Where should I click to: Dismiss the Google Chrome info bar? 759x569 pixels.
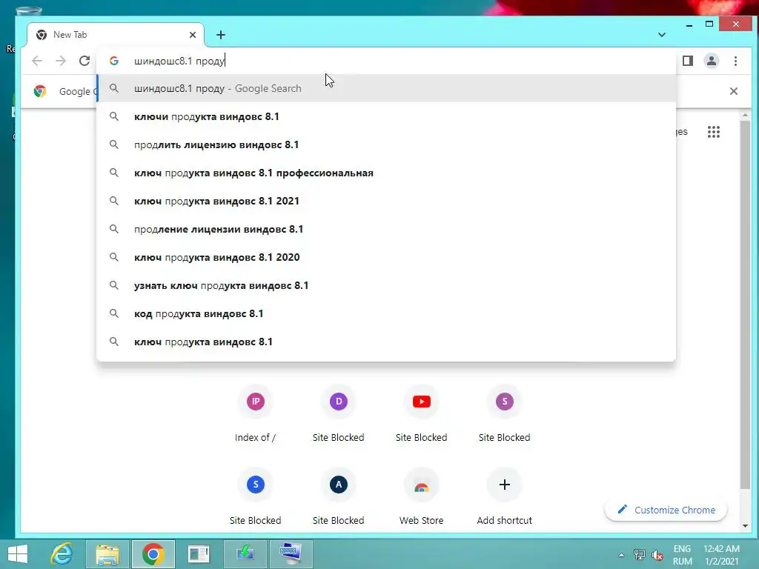(x=733, y=91)
